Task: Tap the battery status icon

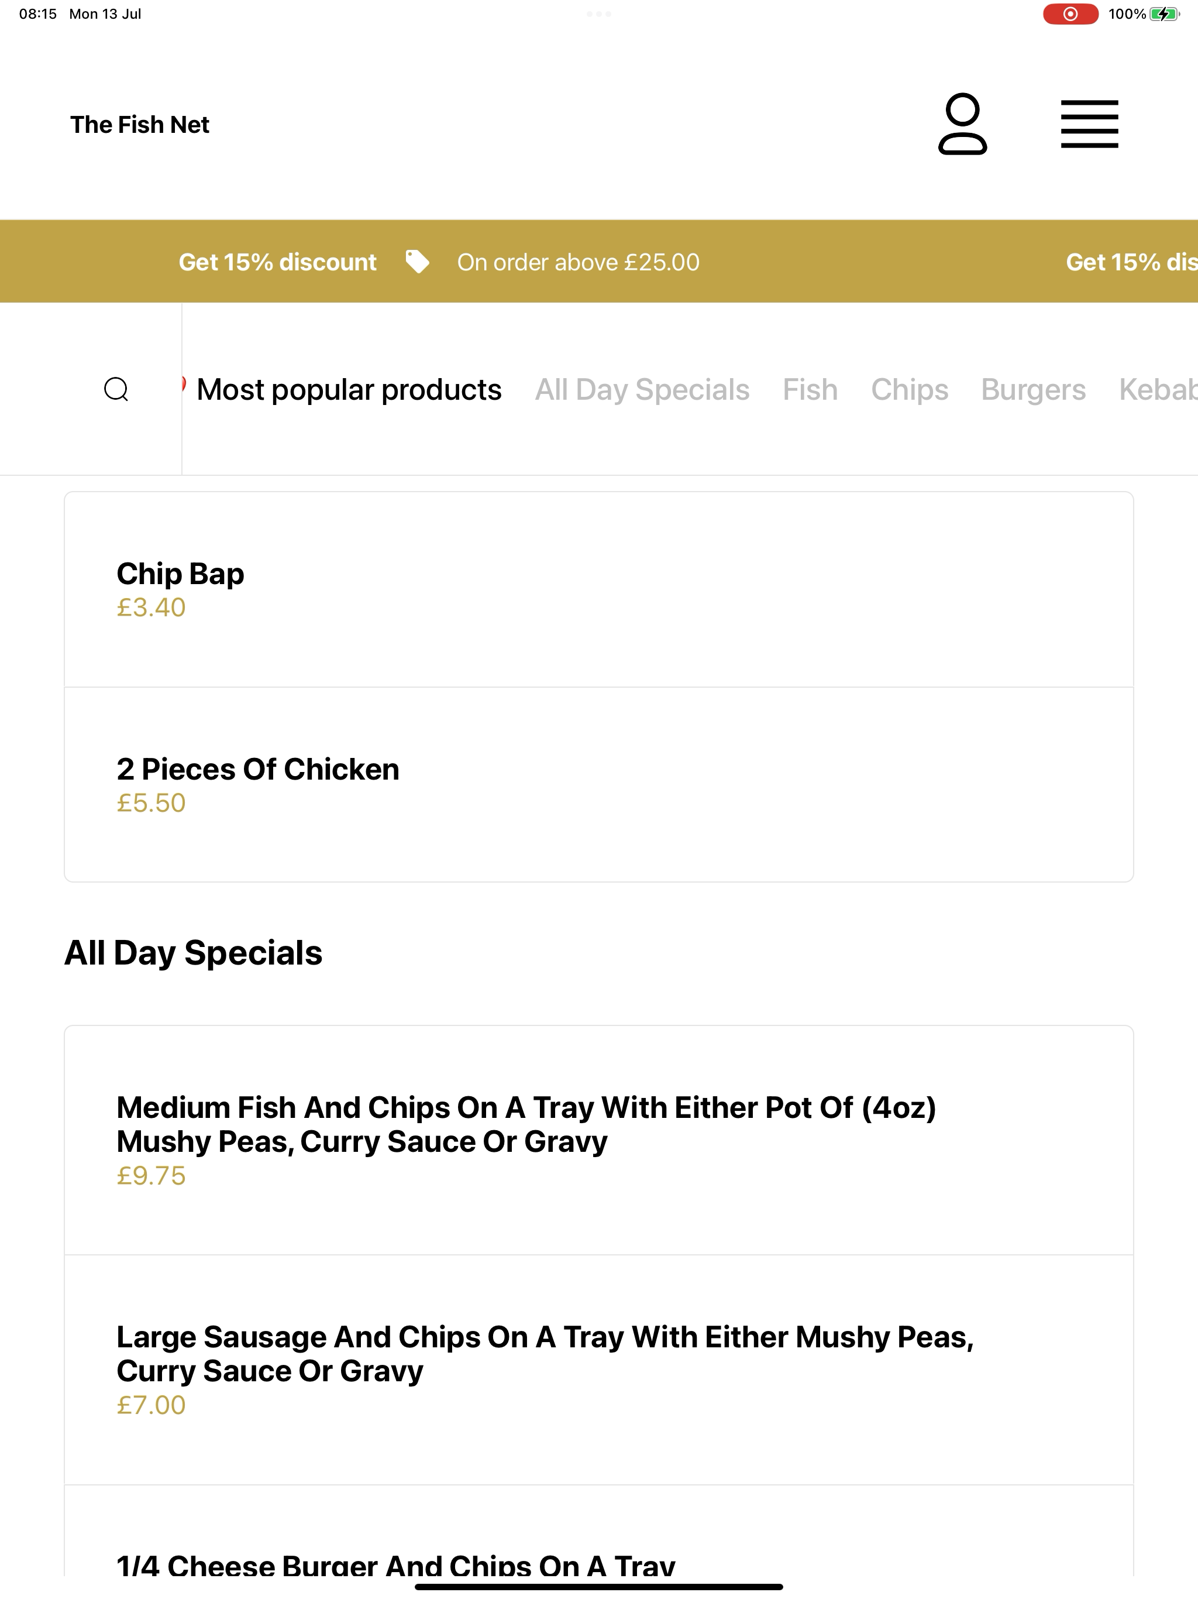Action: [x=1164, y=13]
